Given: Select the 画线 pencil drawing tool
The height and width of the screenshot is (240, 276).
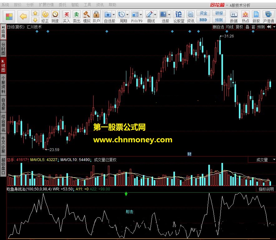Looking at the screenshot, I should click(149, 14).
